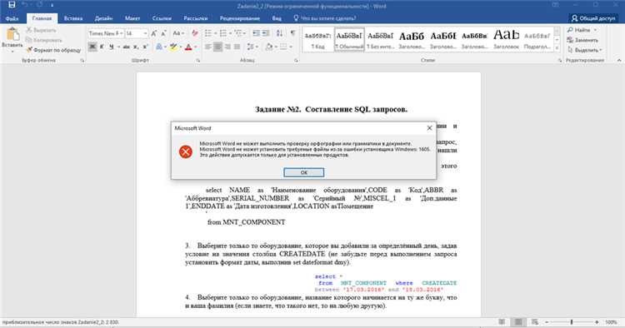Toggle italic formatting (К)
The image size is (625, 328).
(102, 47)
